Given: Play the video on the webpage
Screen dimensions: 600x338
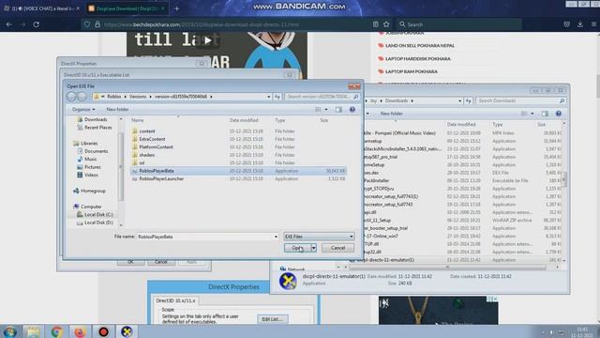Looking at the screenshot, I should pyautogui.click(x=207, y=39).
